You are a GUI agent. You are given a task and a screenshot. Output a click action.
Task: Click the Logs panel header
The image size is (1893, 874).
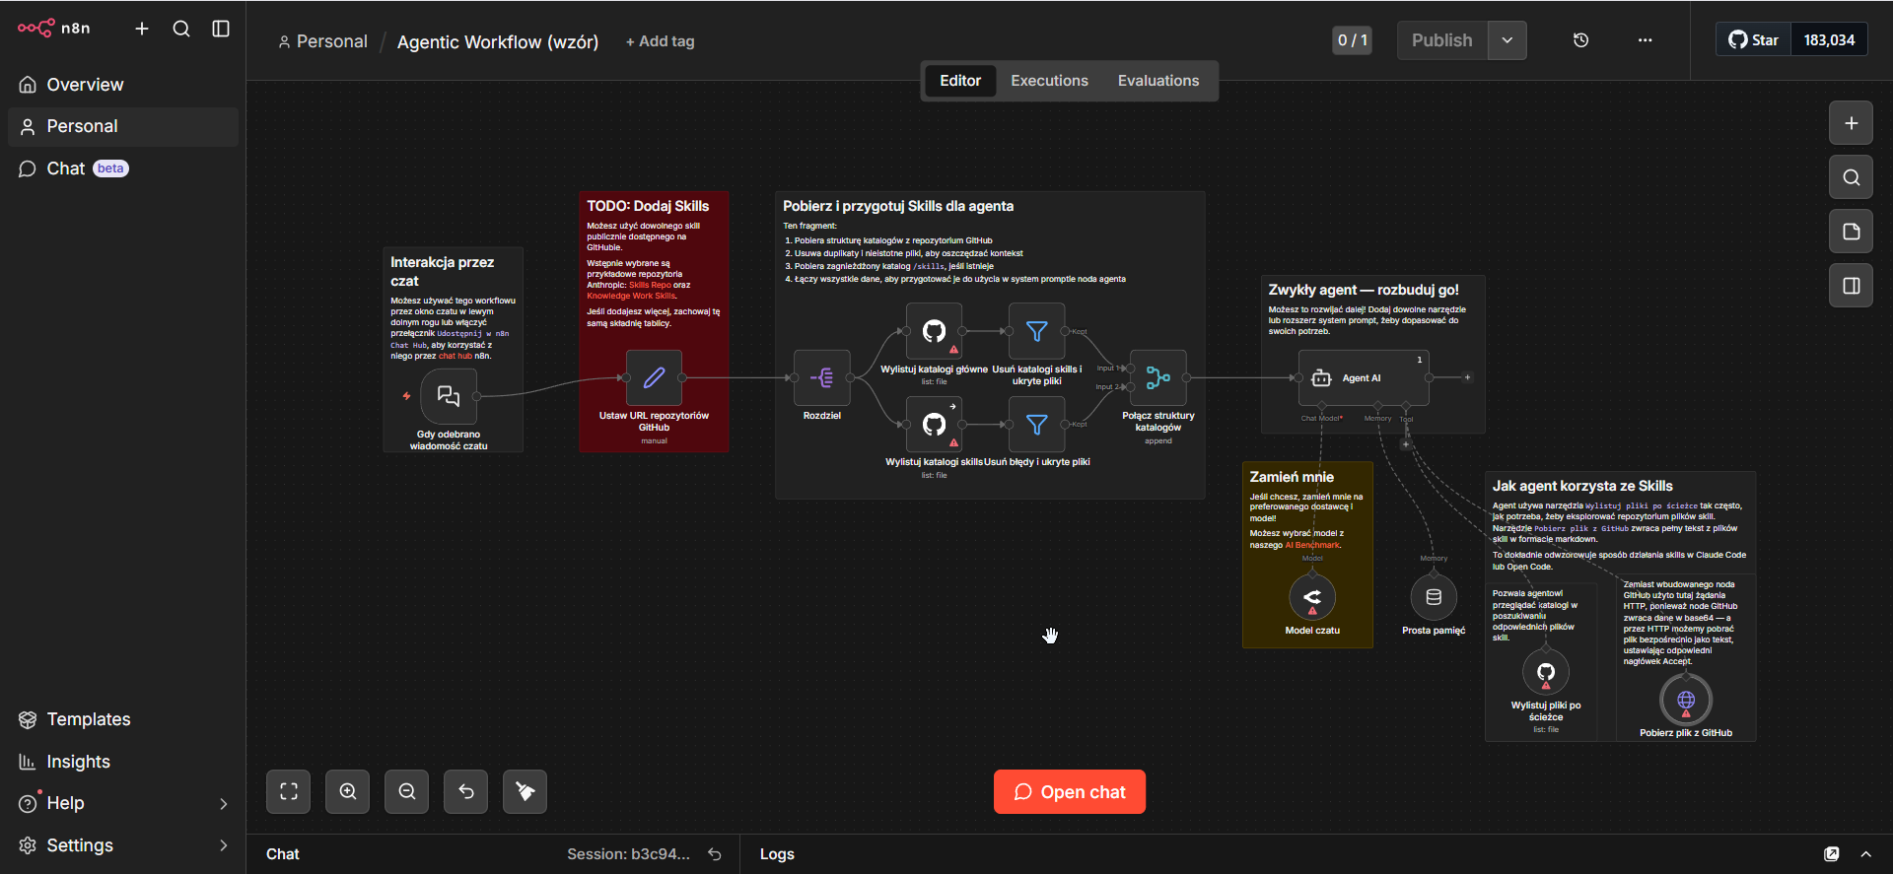pos(777,854)
